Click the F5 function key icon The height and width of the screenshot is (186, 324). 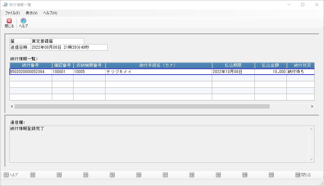coord(112,175)
